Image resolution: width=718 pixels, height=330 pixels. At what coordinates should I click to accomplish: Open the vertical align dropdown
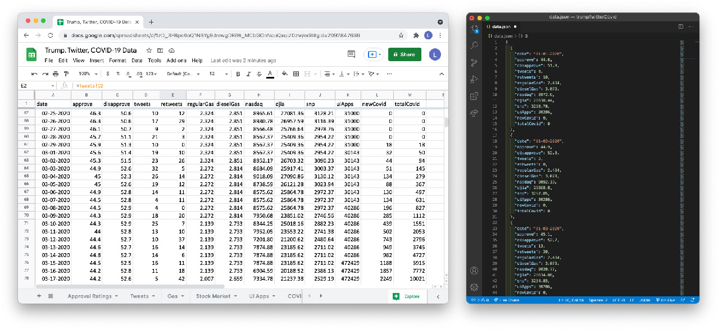(343, 74)
